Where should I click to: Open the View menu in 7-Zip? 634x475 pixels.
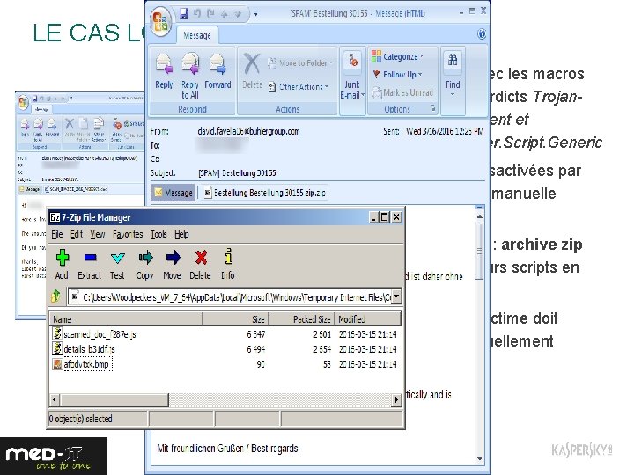coord(98,234)
